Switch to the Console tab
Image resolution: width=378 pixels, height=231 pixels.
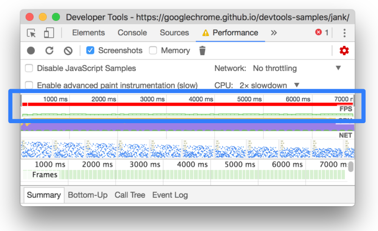pyautogui.click(x=132, y=33)
